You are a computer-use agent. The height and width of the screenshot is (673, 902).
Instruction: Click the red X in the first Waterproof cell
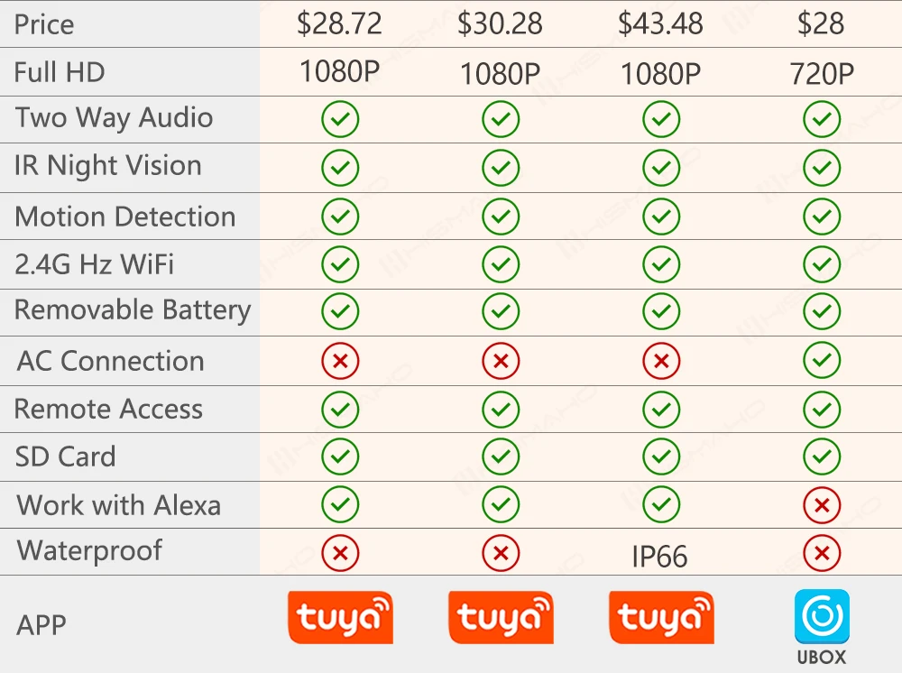click(340, 553)
